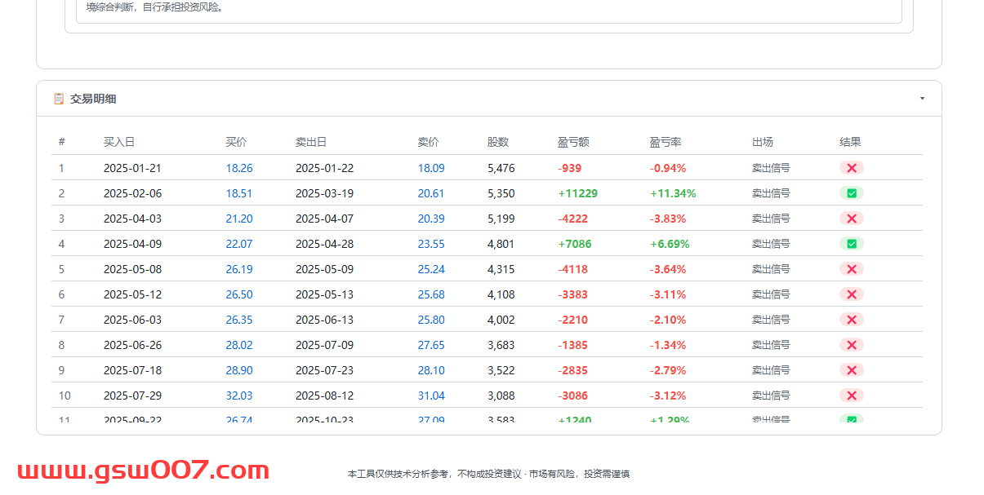Click the red X result for trade 5
984x495 pixels.
(851, 269)
